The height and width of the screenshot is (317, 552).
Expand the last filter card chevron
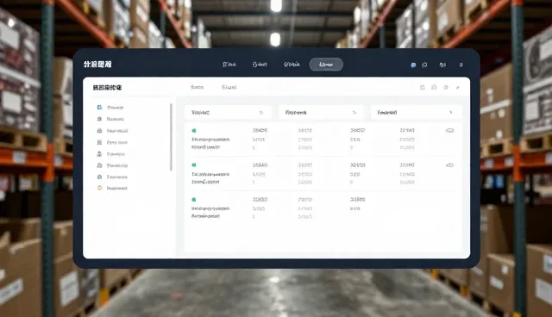pos(450,113)
